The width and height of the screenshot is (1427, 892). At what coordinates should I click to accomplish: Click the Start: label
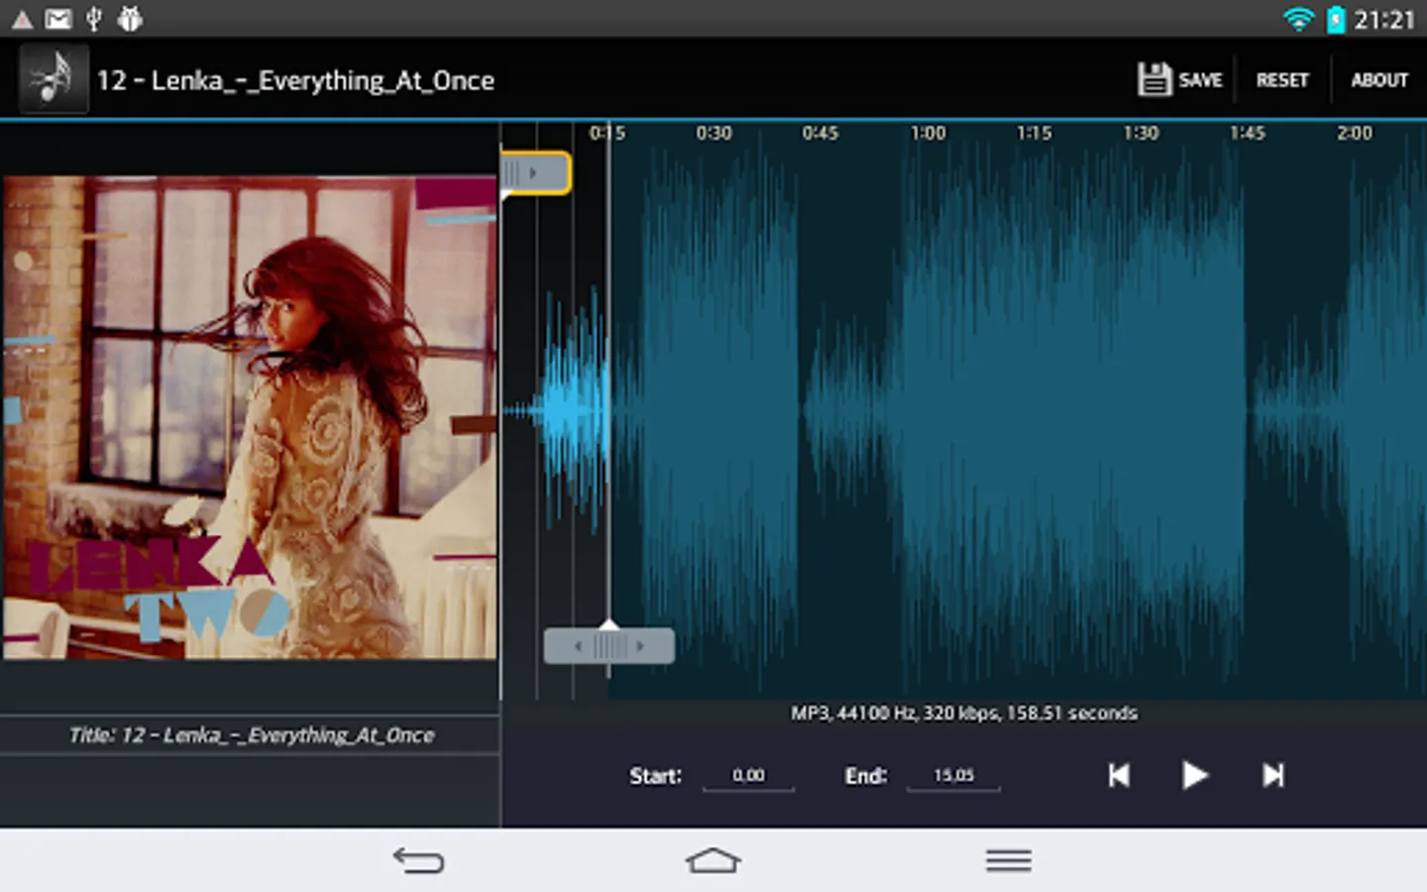tap(656, 776)
